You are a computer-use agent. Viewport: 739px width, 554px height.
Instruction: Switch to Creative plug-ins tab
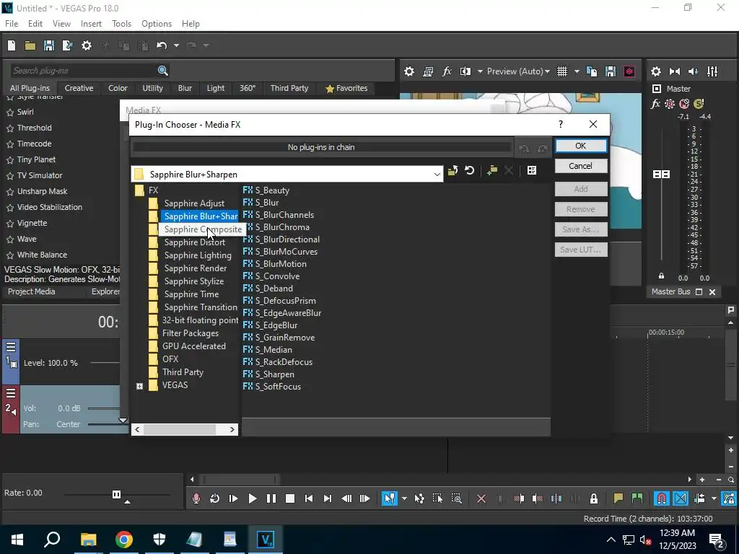point(79,88)
